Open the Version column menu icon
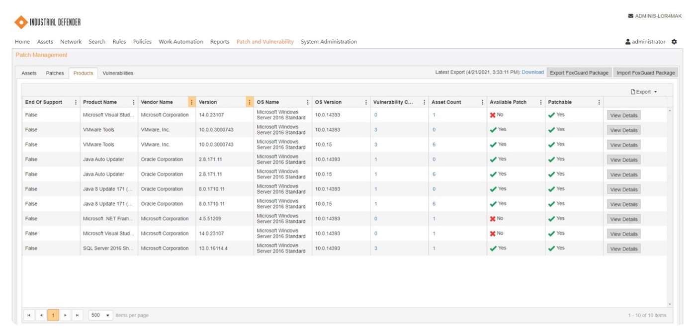 (250, 102)
